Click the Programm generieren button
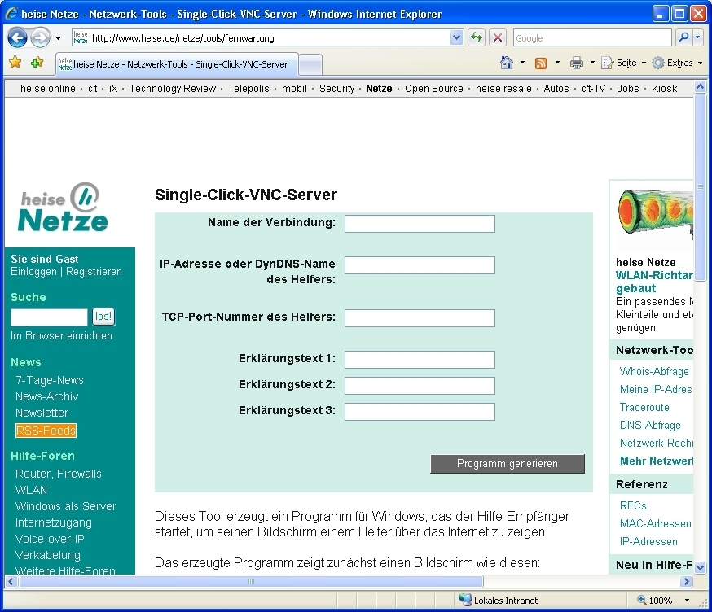 (x=508, y=464)
